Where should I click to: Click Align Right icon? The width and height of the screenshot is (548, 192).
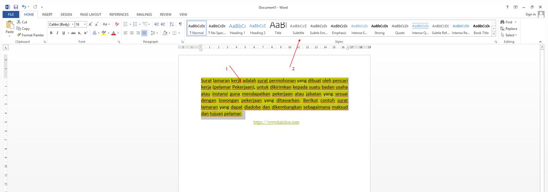[138, 33]
